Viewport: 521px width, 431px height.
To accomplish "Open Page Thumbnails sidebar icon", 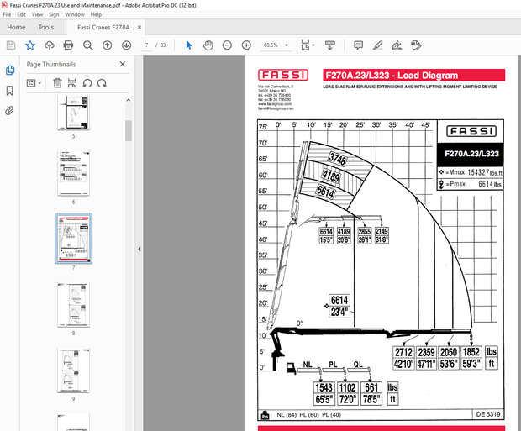I will 9,70.
